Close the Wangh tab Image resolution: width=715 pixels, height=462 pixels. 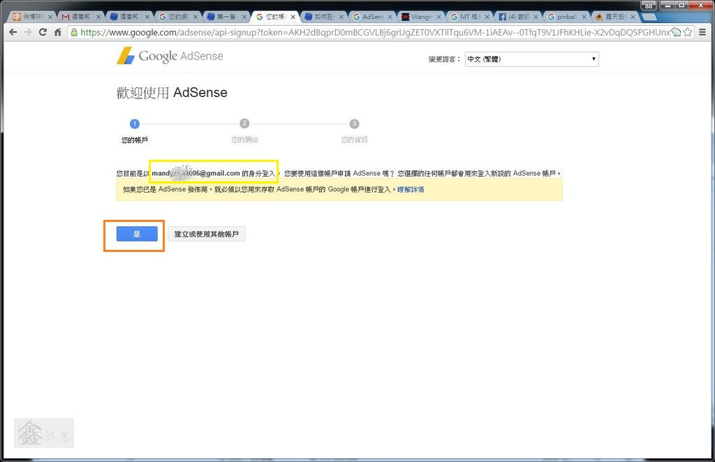(438, 17)
